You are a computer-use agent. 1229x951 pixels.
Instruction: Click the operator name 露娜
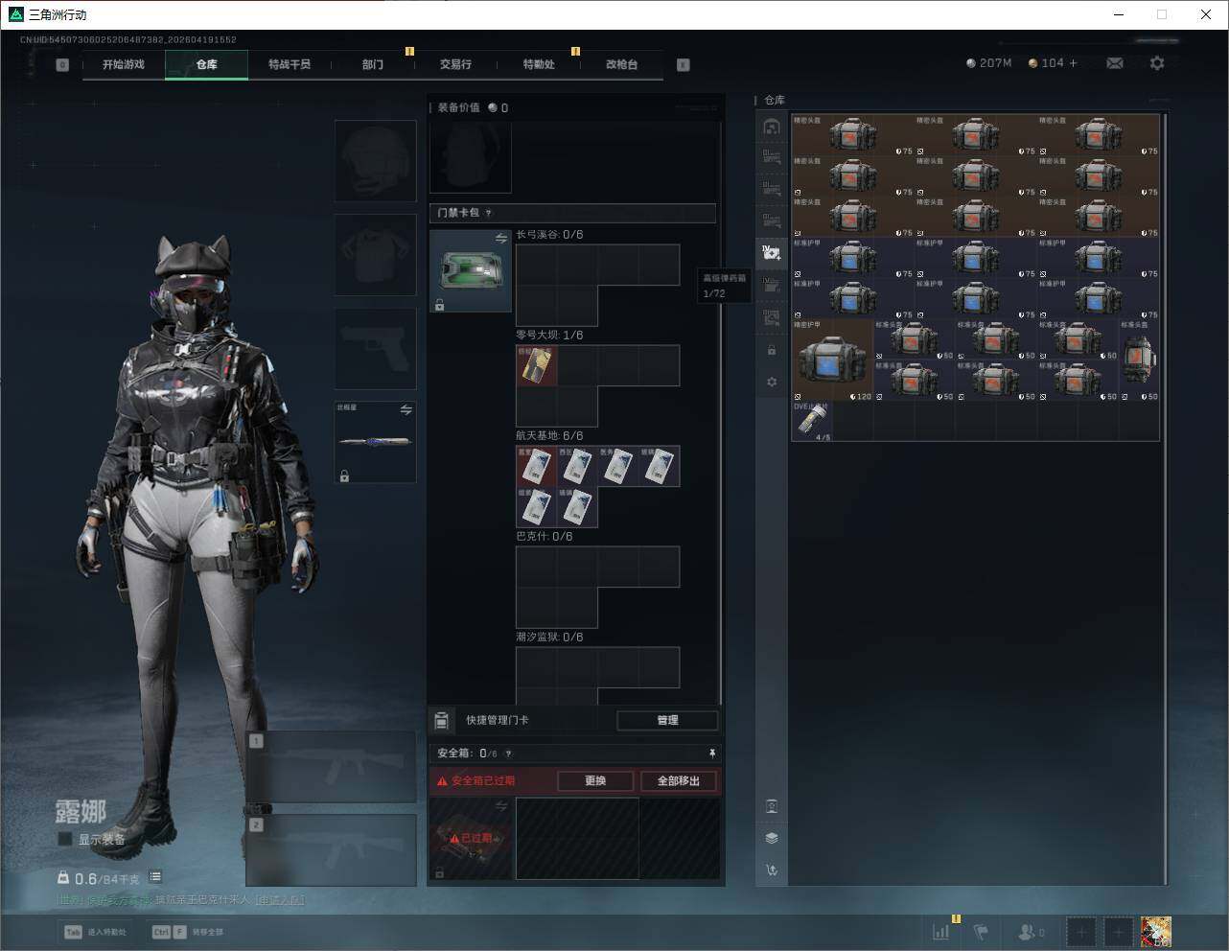(x=81, y=811)
